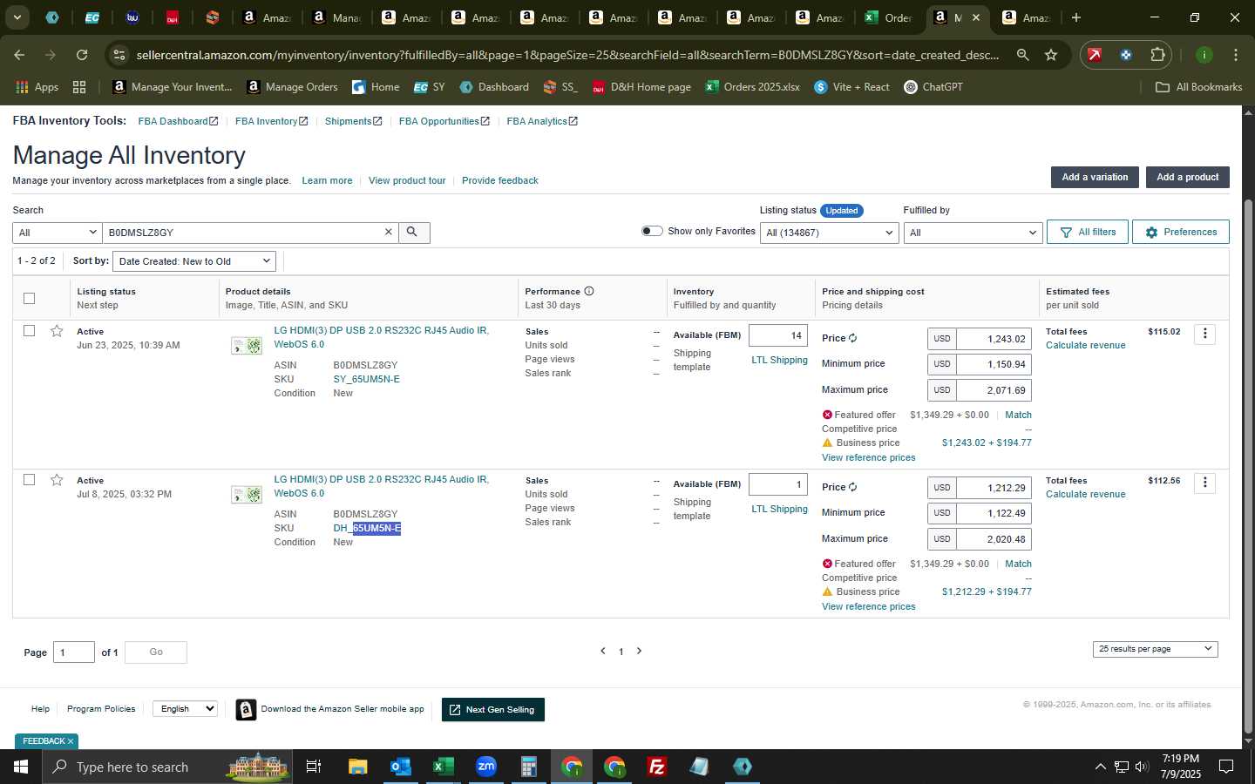The image size is (1255, 784).
Task: Open All filters button
Action: pyautogui.click(x=1088, y=232)
